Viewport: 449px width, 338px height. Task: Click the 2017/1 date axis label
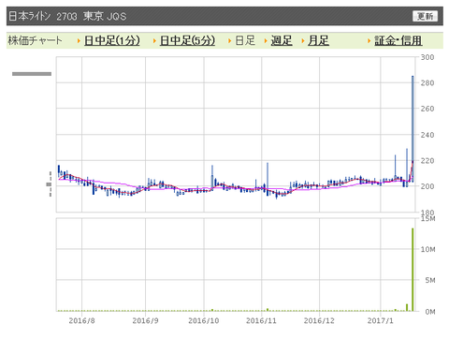click(x=381, y=320)
